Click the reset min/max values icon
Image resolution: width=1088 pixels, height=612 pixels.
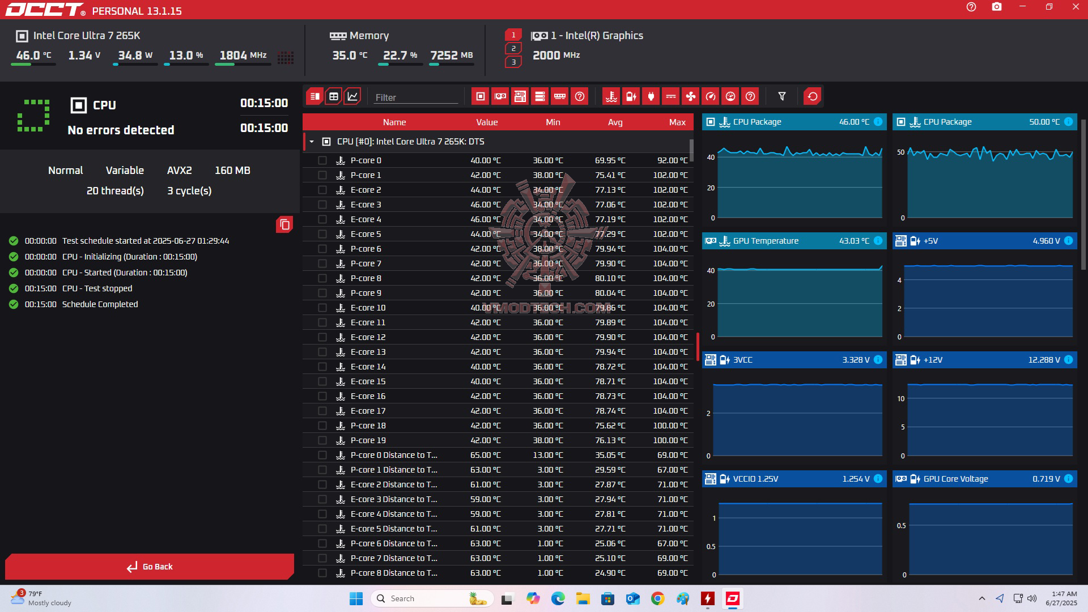point(812,96)
